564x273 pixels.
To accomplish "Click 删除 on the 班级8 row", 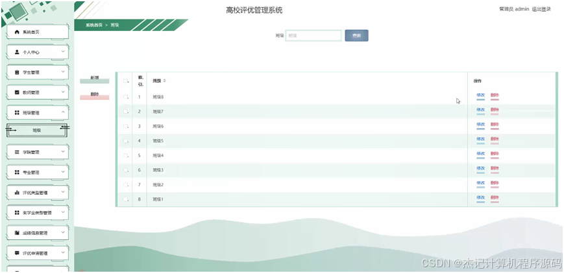I will pyautogui.click(x=495, y=96).
